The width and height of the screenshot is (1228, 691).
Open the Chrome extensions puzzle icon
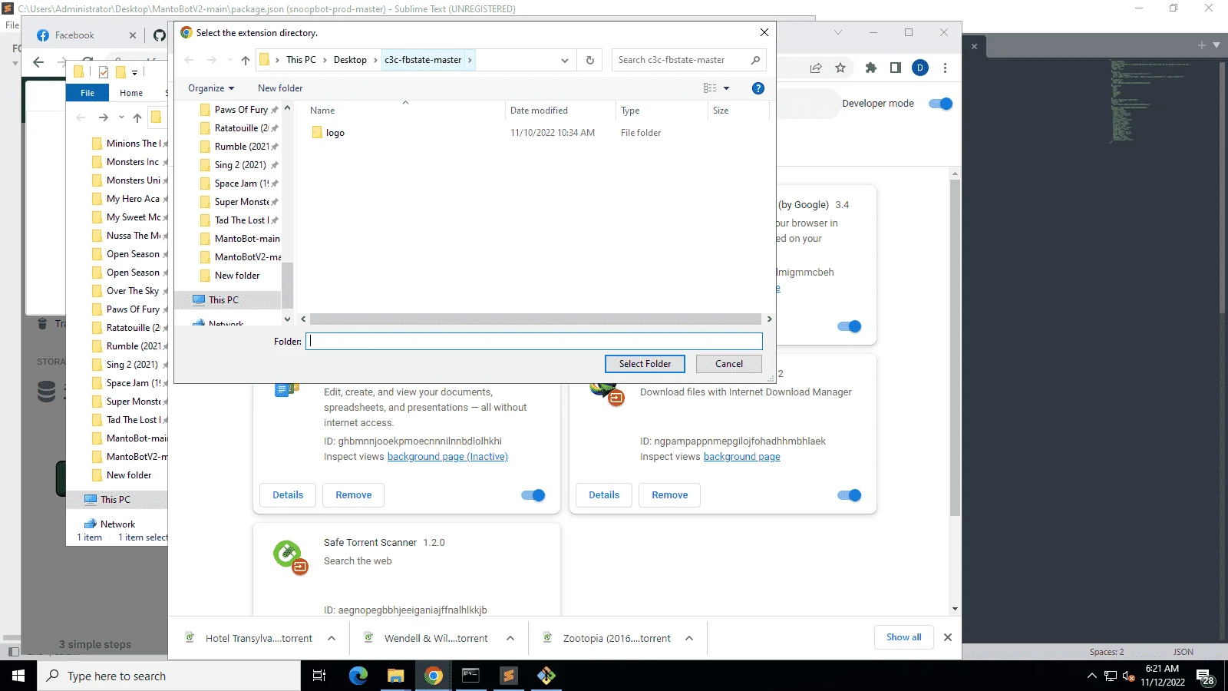[871, 68]
